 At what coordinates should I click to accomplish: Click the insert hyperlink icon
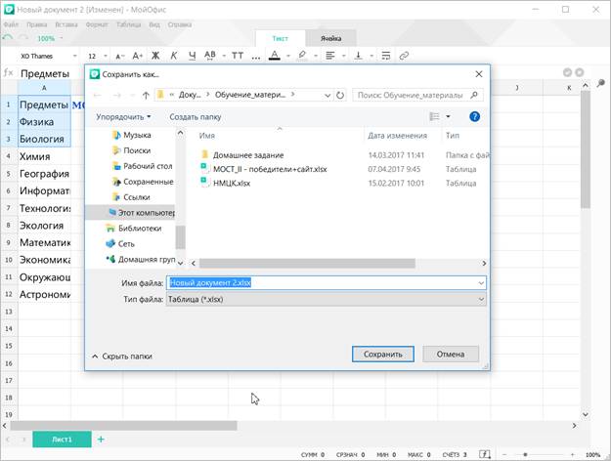404,56
